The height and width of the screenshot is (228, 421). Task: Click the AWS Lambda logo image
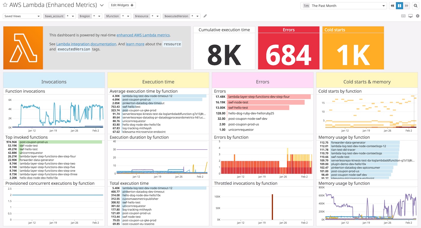click(x=23, y=48)
